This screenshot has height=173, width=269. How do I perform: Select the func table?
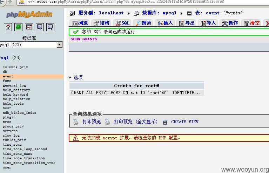(x=7, y=81)
